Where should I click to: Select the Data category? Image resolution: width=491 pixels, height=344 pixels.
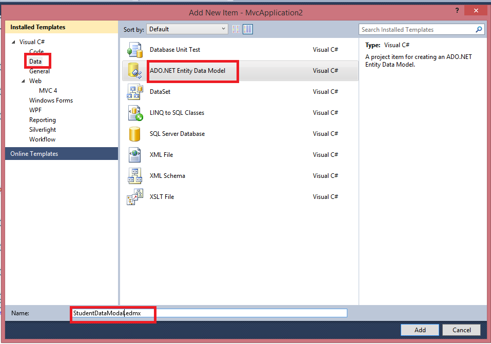click(35, 62)
